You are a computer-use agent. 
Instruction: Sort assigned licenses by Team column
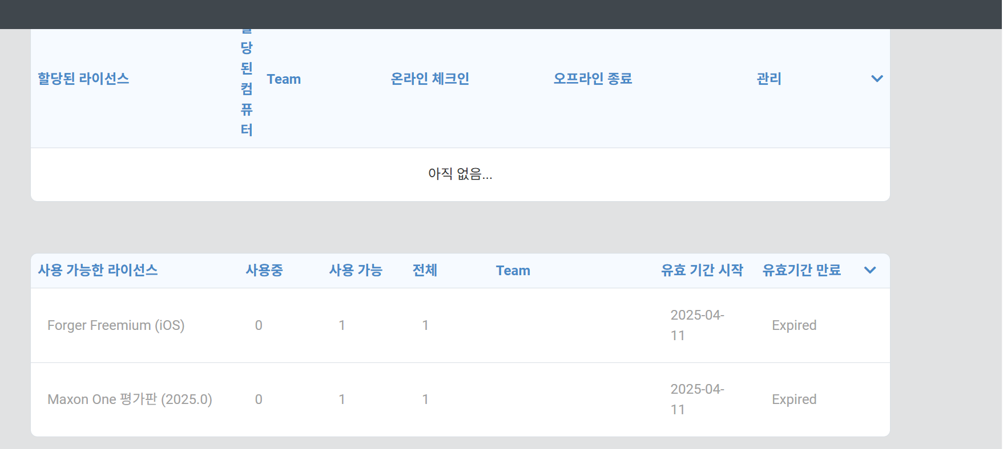[284, 79]
